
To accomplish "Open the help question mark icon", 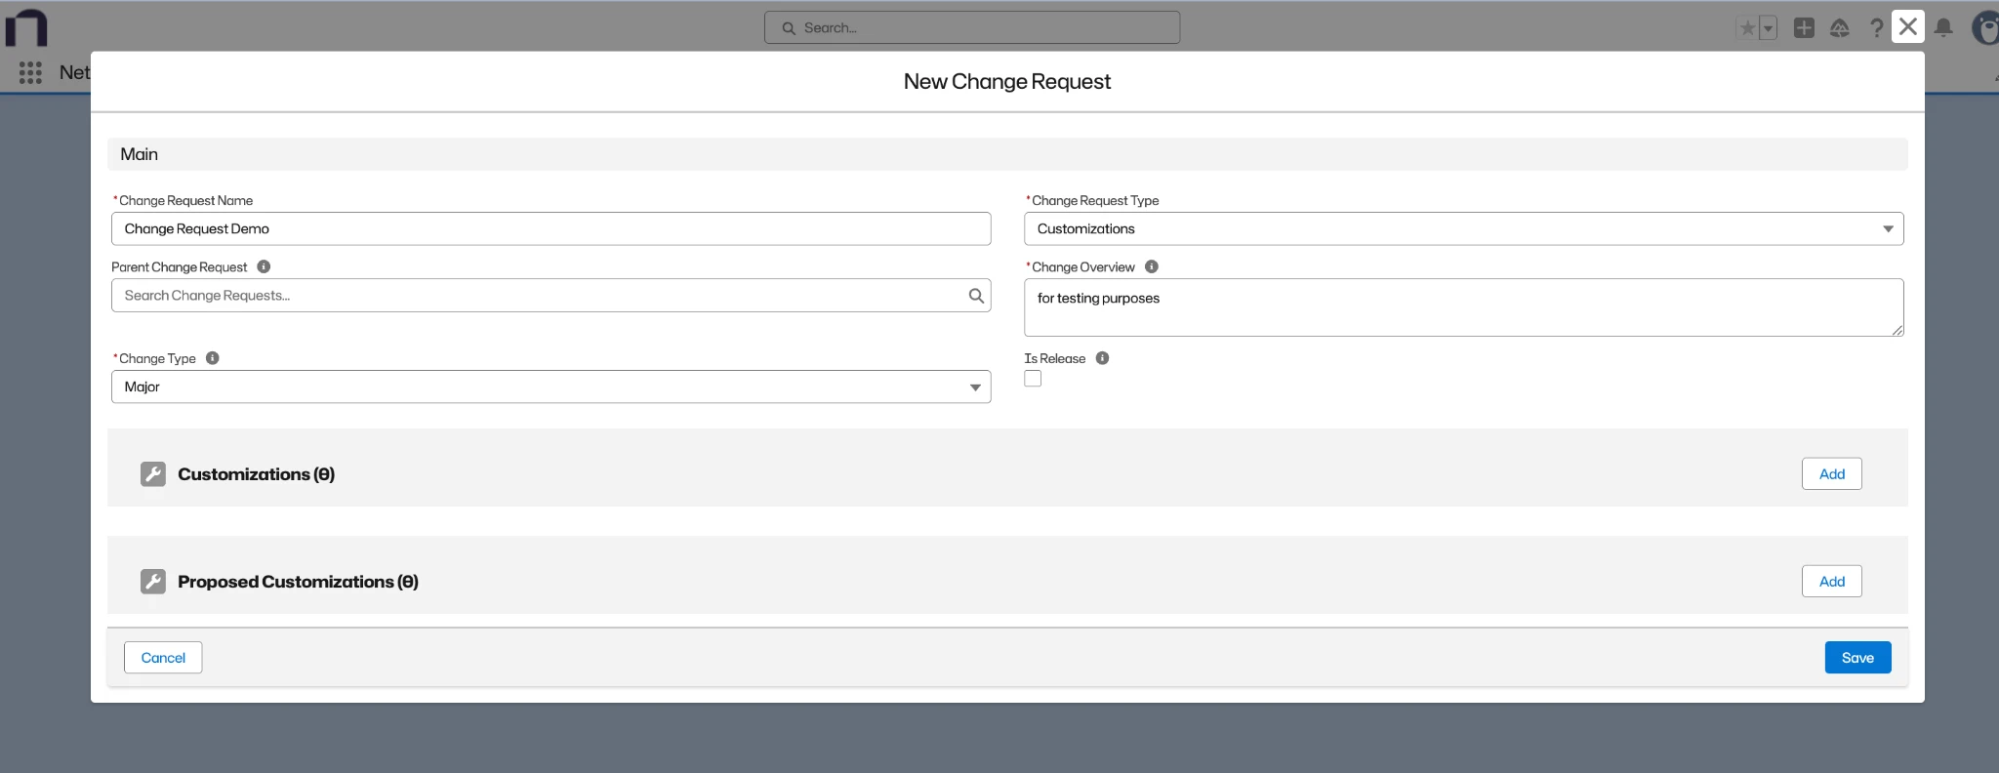I will 1876,28.
